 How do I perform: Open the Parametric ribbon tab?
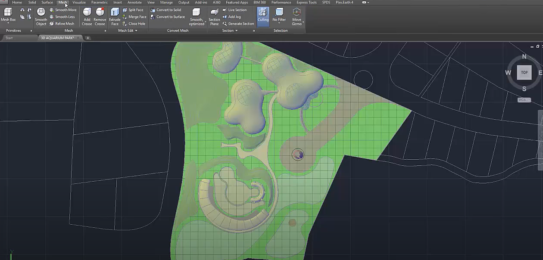click(100, 3)
